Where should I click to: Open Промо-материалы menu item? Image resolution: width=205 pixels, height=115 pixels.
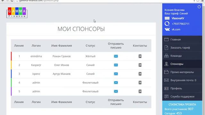point(182,72)
